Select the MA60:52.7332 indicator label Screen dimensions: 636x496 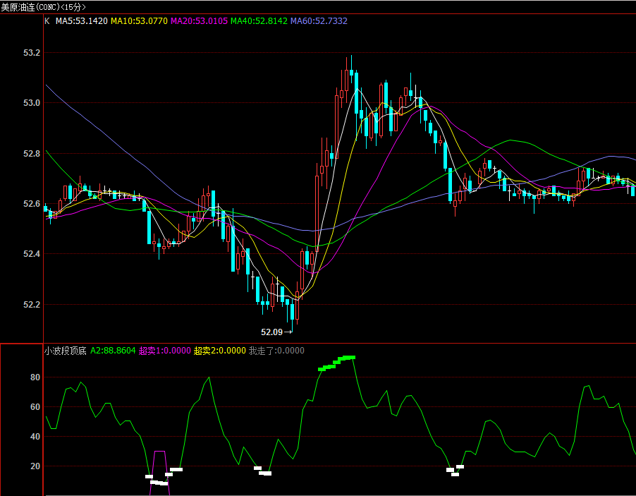[319, 21]
